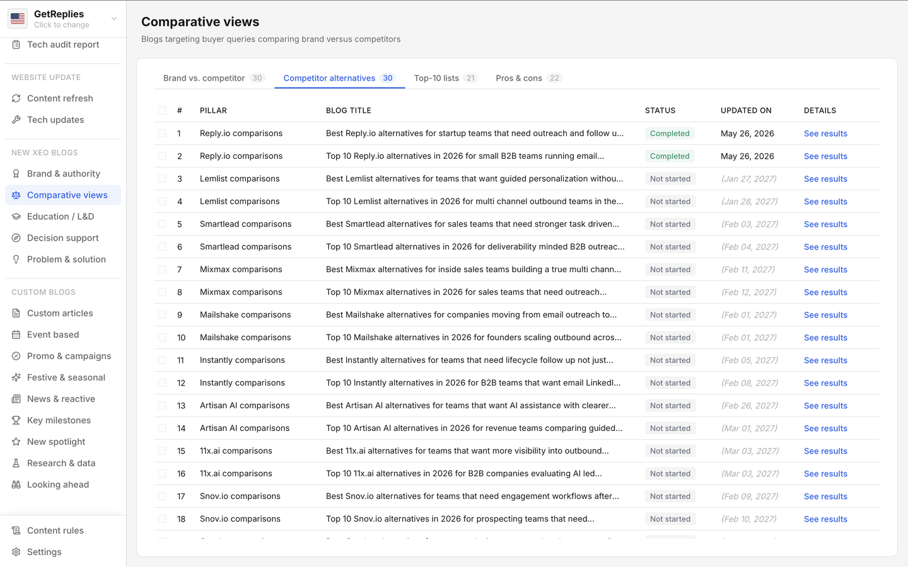This screenshot has height=567, width=908.
Task: Select the Competitor alternatives tab
Action: point(339,78)
